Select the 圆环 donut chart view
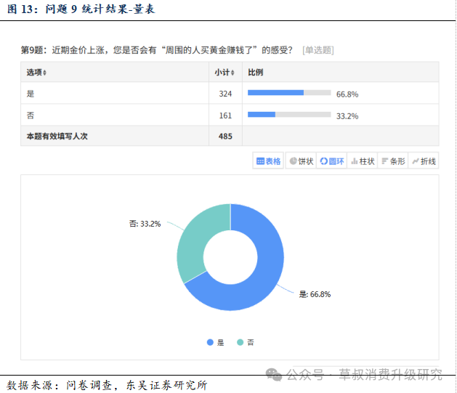This screenshot has width=457, height=393. point(332,161)
